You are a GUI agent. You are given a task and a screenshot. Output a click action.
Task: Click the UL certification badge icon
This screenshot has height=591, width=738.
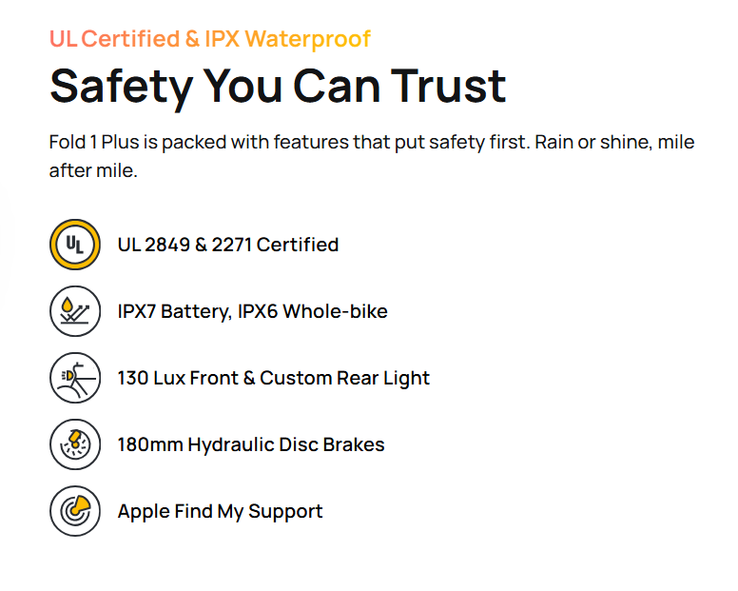click(x=75, y=245)
